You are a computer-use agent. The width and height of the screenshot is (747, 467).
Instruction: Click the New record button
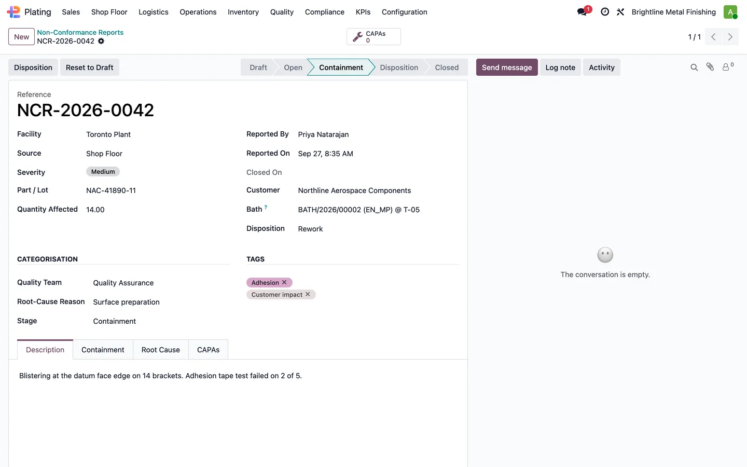click(x=22, y=37)
